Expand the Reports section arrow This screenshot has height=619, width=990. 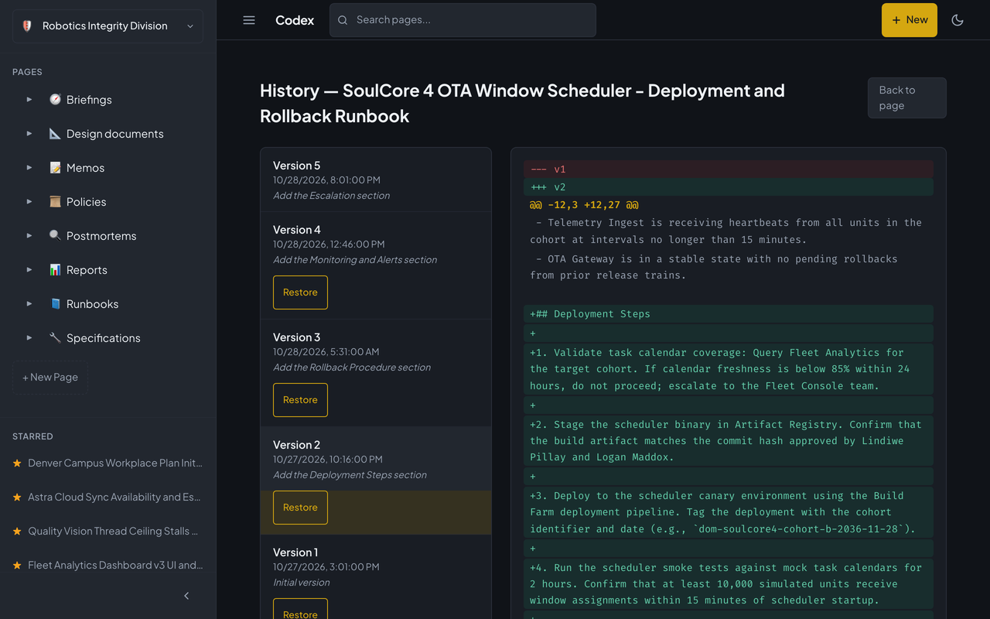(x=29, y=270)
